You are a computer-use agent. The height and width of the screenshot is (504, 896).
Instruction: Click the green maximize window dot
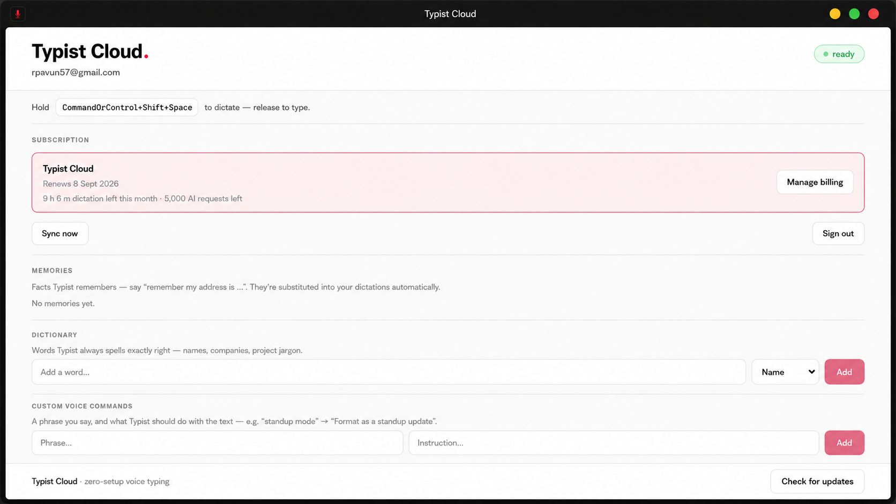854,14
